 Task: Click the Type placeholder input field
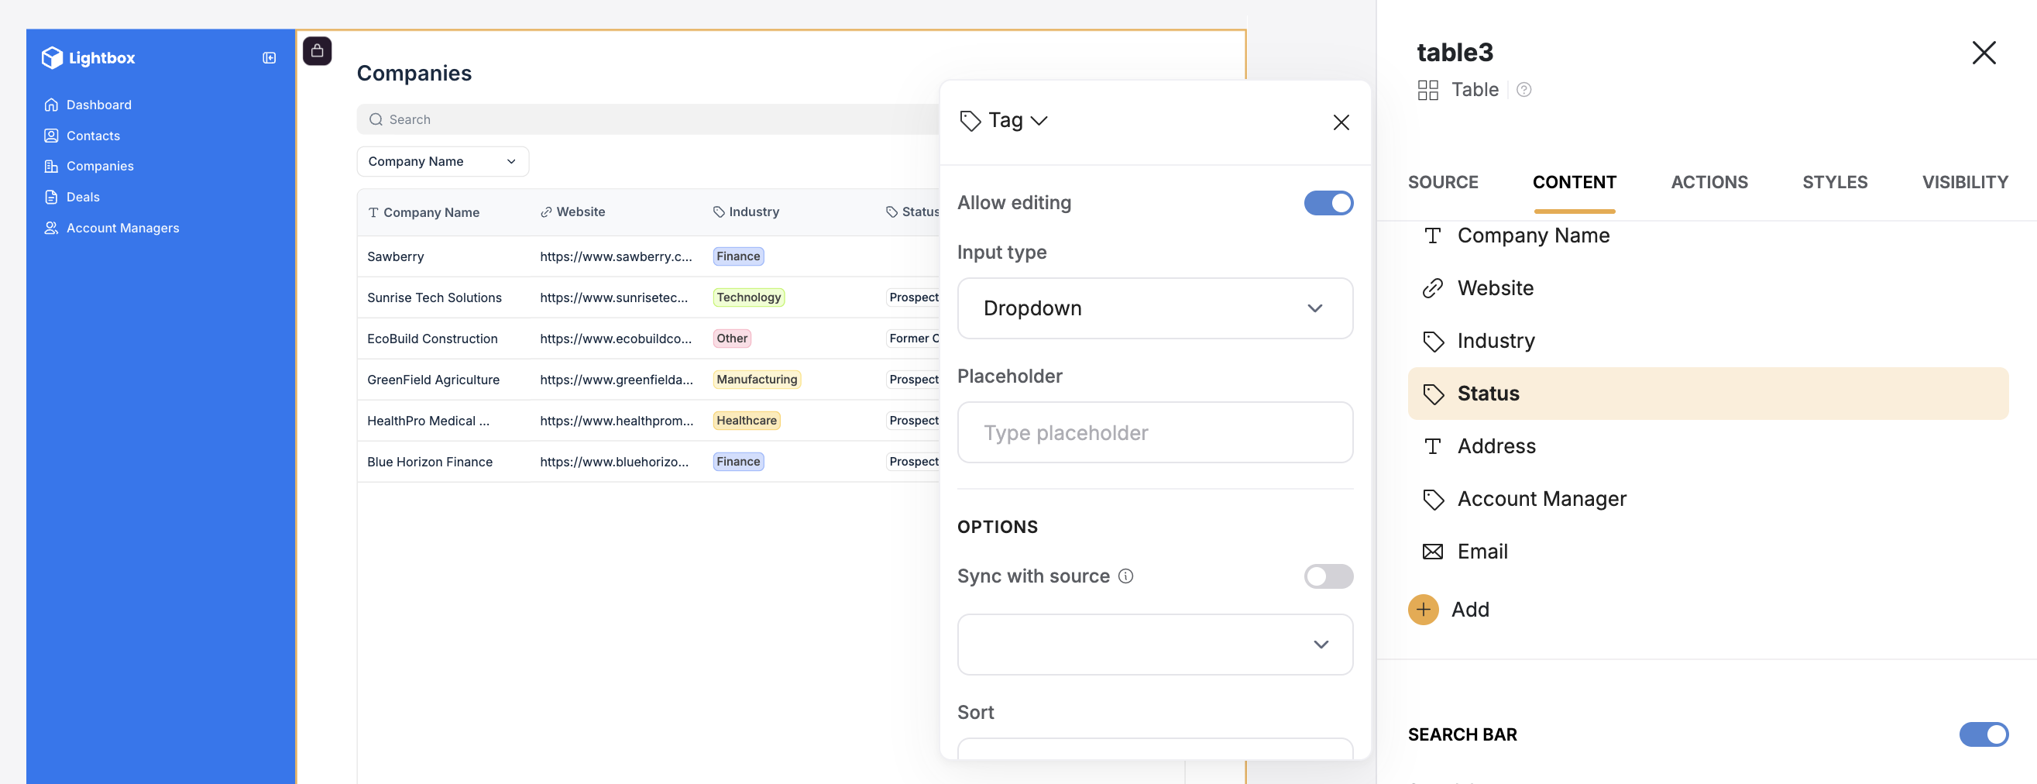pos(1155,433)
